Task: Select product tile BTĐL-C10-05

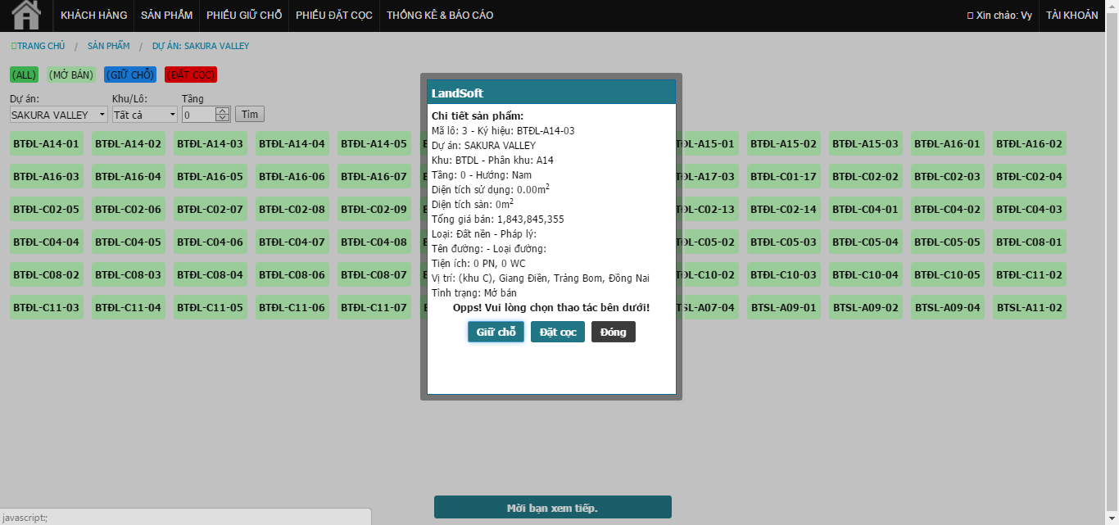Action: click(948, 275)
